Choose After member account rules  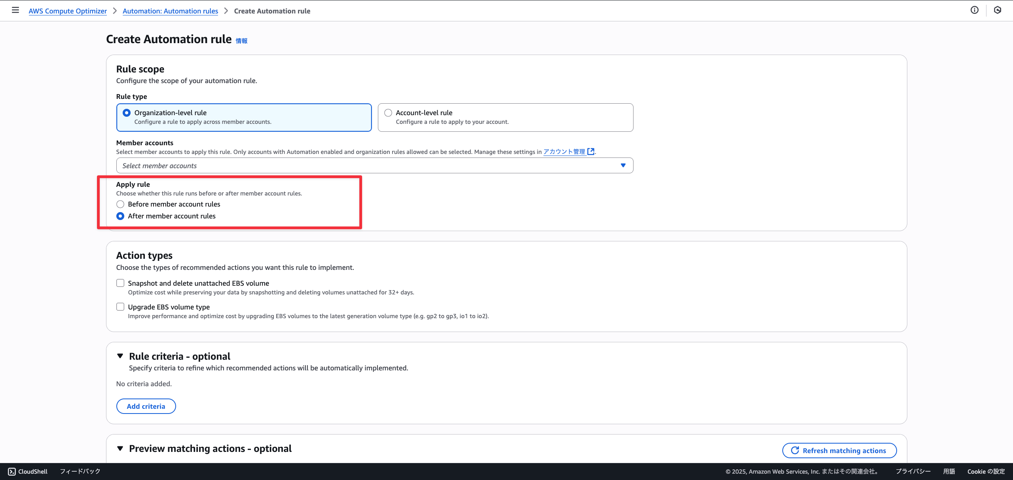pyautogui.click(x=120, y=216)
